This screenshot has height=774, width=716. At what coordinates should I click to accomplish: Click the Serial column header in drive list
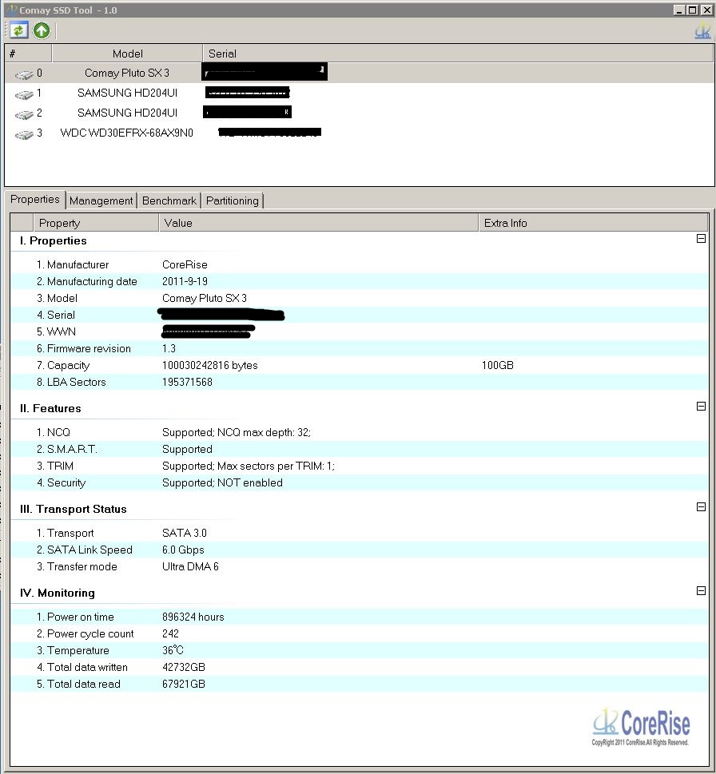(458, 54)
